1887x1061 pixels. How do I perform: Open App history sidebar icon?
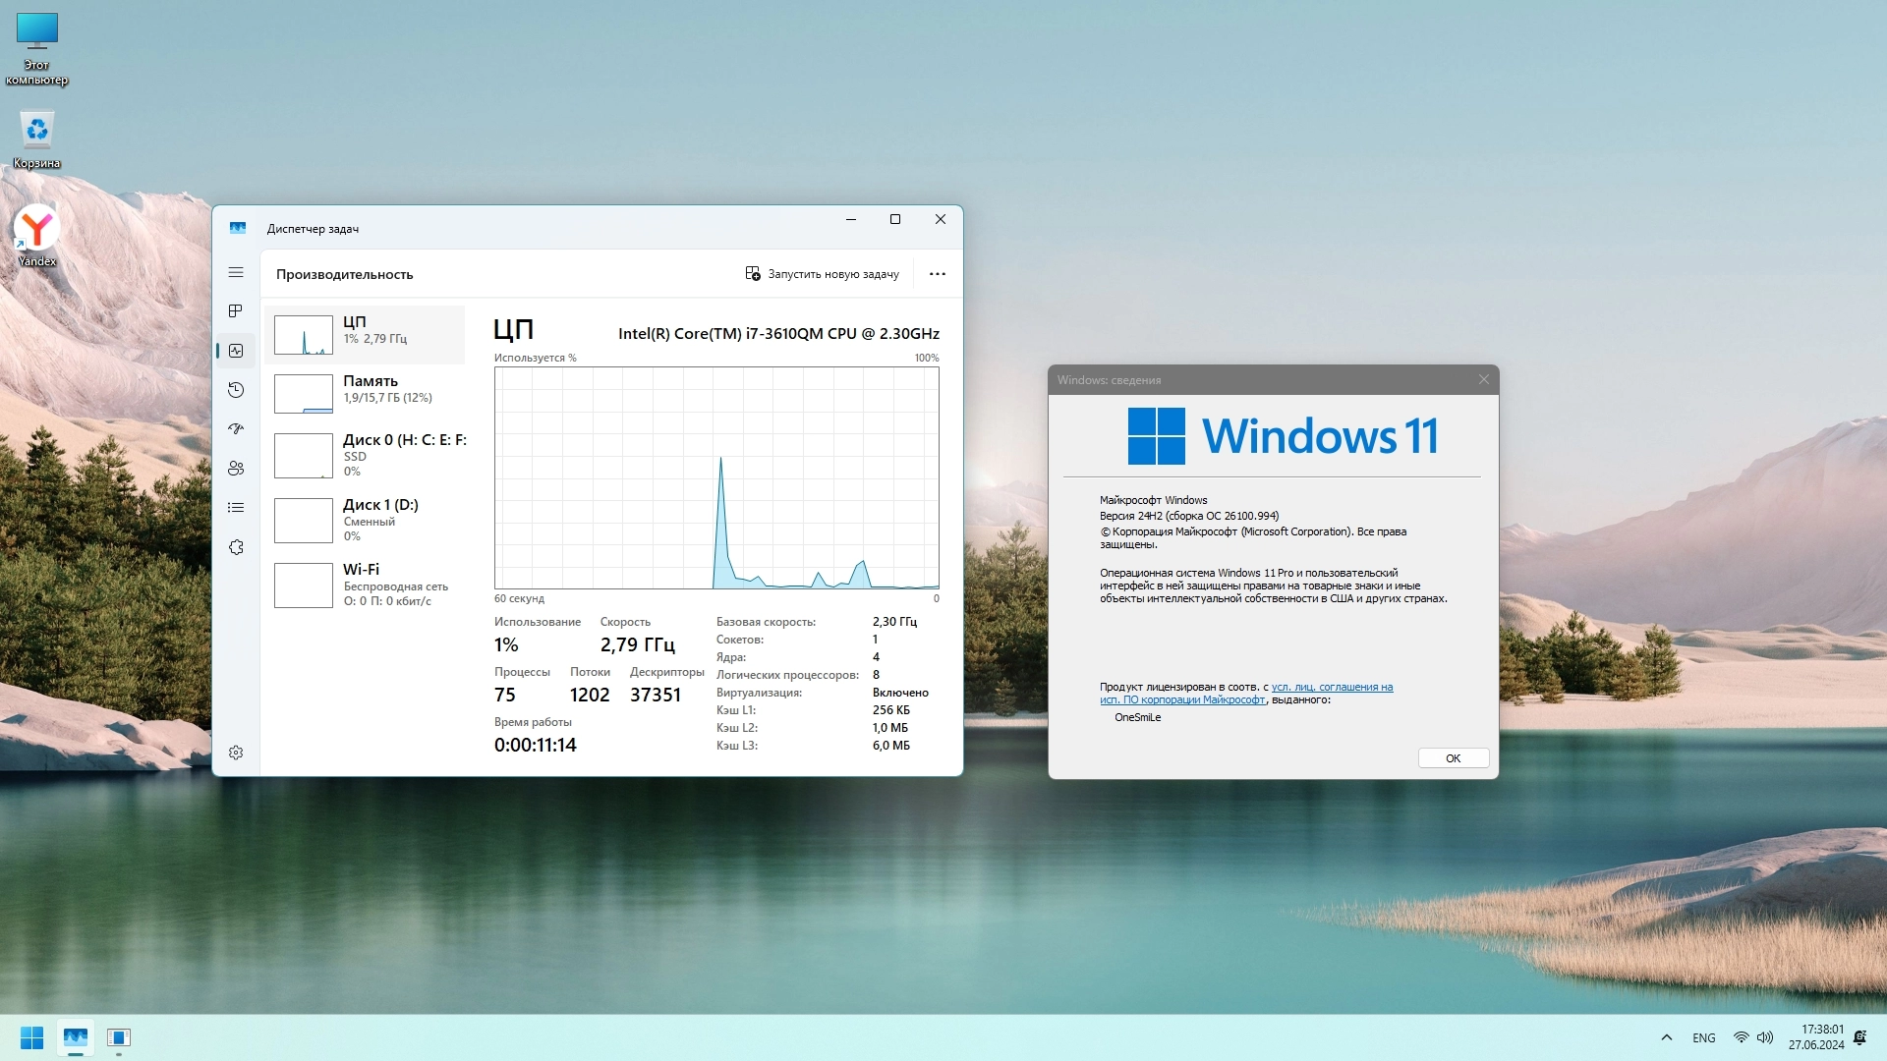236,390
